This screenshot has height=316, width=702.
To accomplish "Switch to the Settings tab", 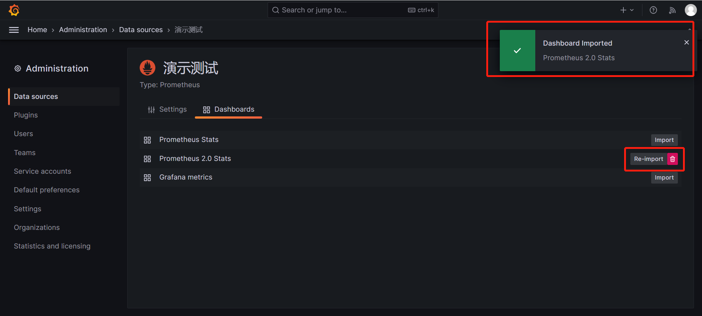I will [167, 109].
